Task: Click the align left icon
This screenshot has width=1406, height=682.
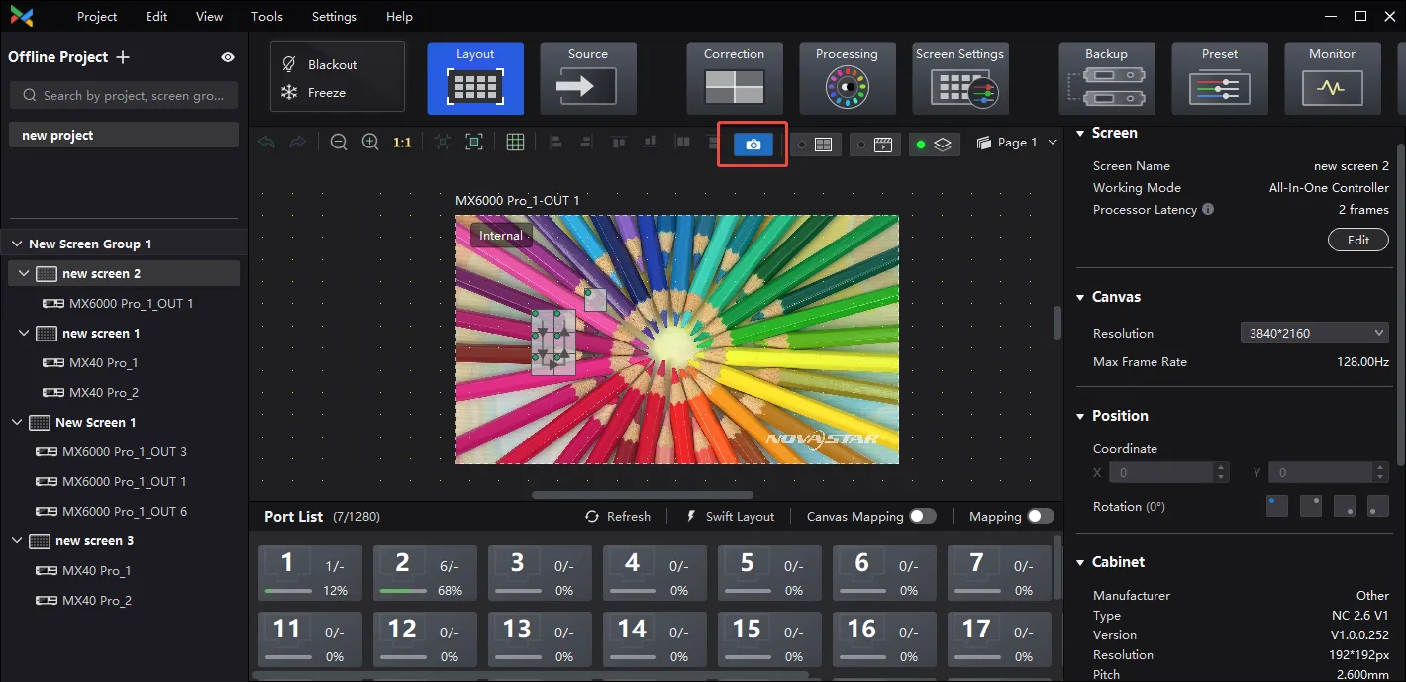Action: (554, 143)
